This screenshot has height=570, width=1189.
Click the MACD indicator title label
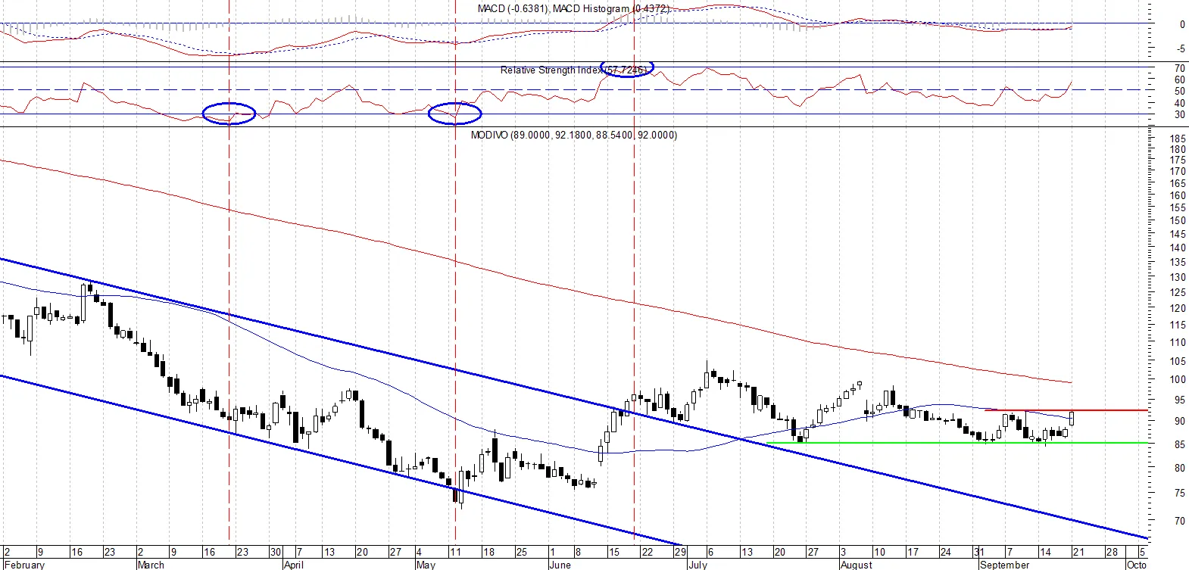click(574, 8)
